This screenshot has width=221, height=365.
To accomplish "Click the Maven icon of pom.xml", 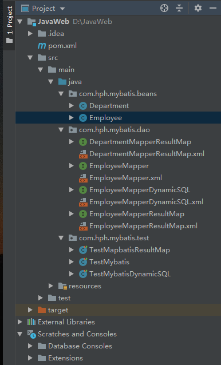I will coord(42,46).
